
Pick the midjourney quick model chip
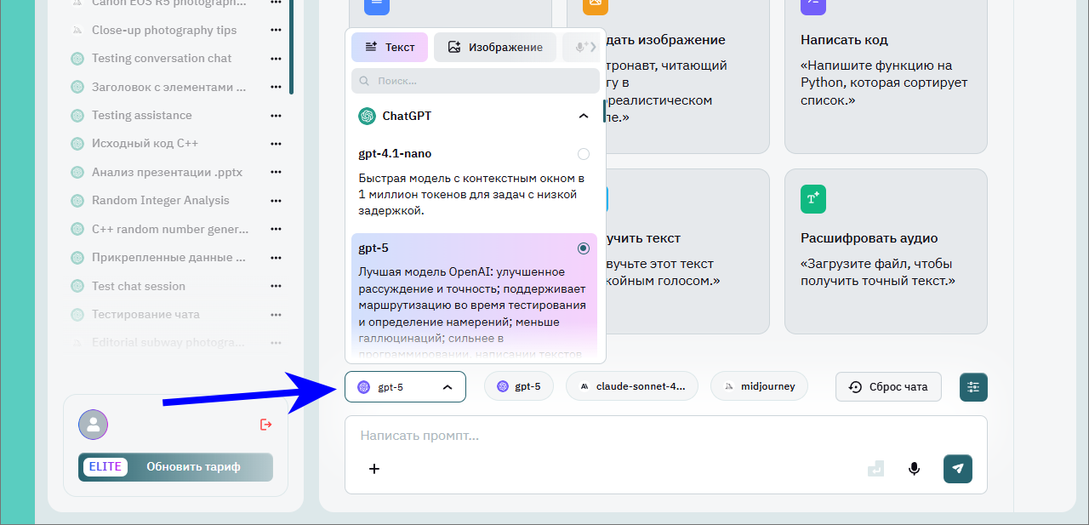[759, 386]
